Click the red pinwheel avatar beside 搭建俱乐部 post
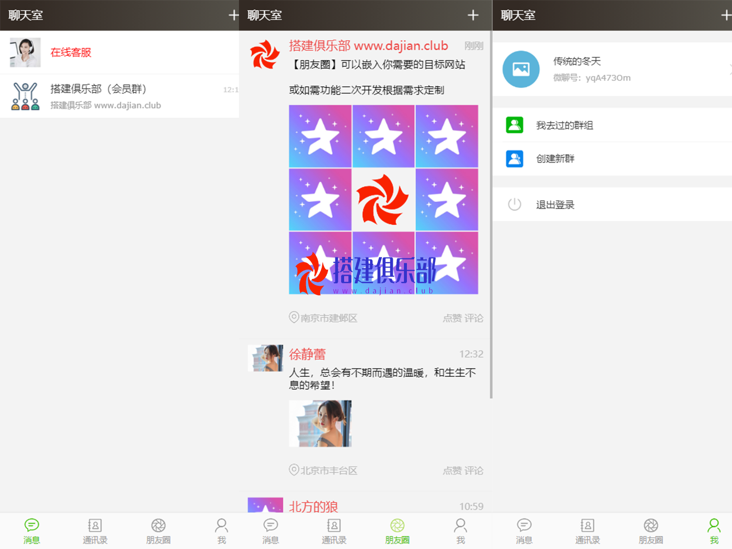The image size is (732, 549). pos(265,55)
